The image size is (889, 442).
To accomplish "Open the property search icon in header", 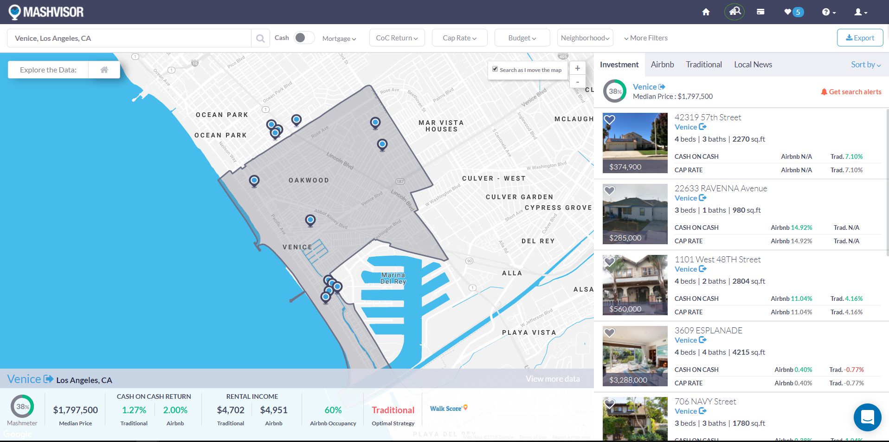I will [x=734, y=12].
